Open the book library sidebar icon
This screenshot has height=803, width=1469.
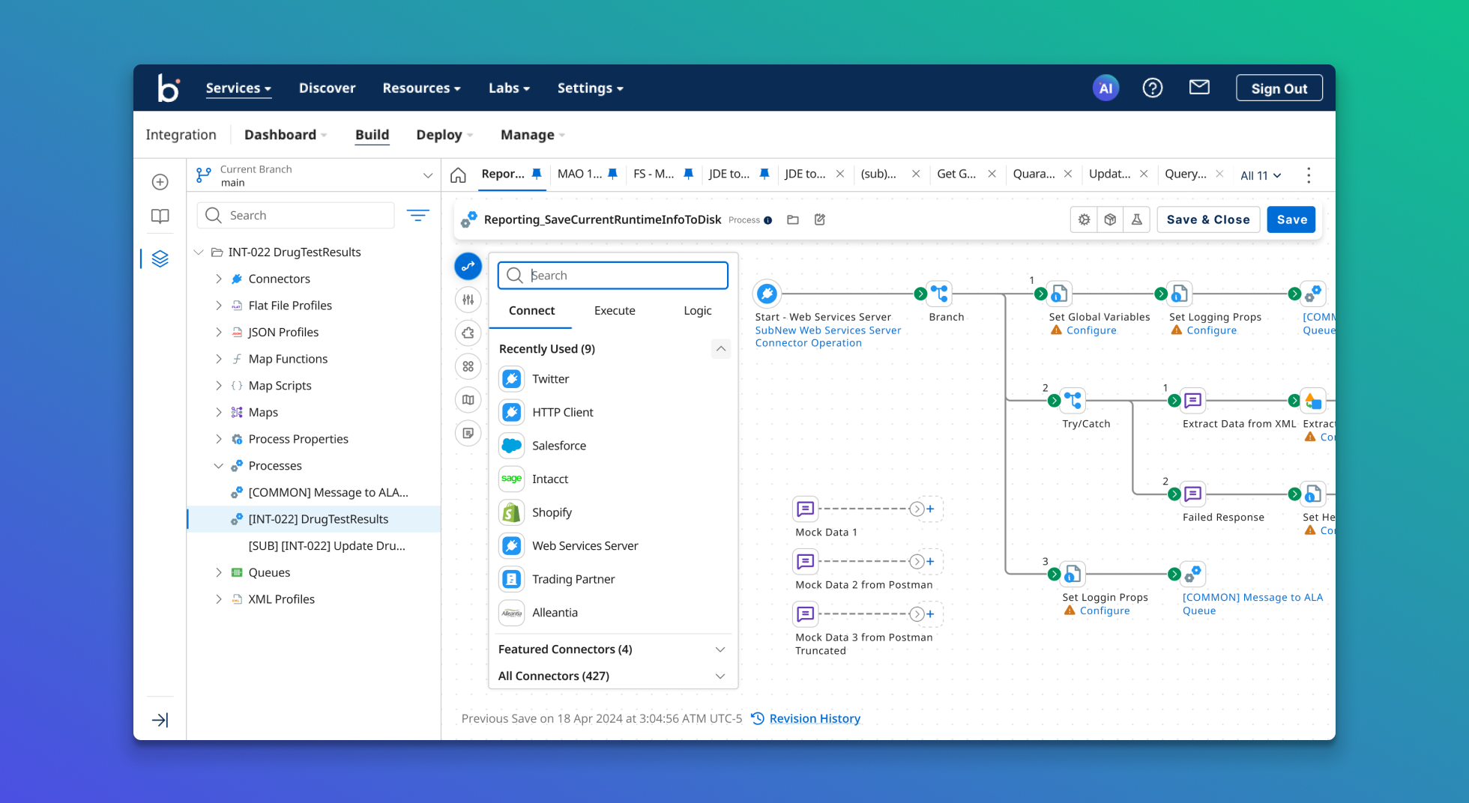pos(160,216)
